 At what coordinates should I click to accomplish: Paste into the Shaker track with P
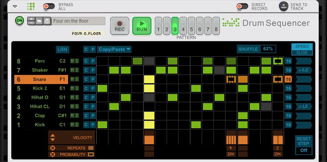coord(93,70)
